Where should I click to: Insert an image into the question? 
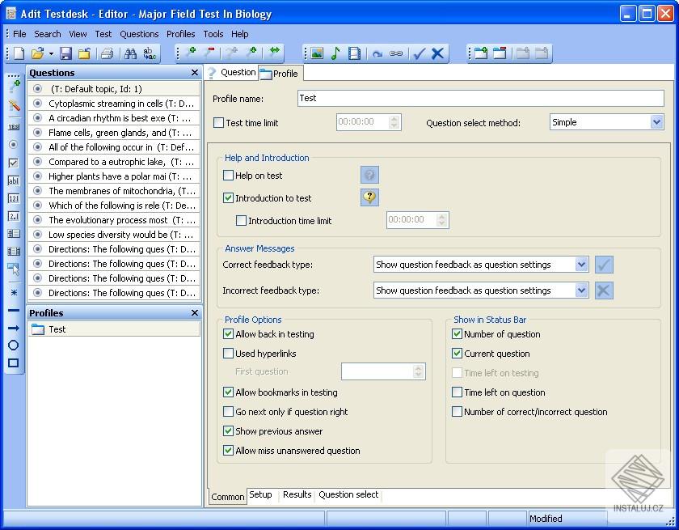pos(315,53)
